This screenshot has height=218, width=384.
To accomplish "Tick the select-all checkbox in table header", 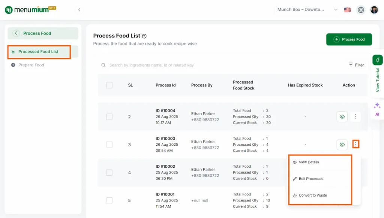I will point(109,85).
